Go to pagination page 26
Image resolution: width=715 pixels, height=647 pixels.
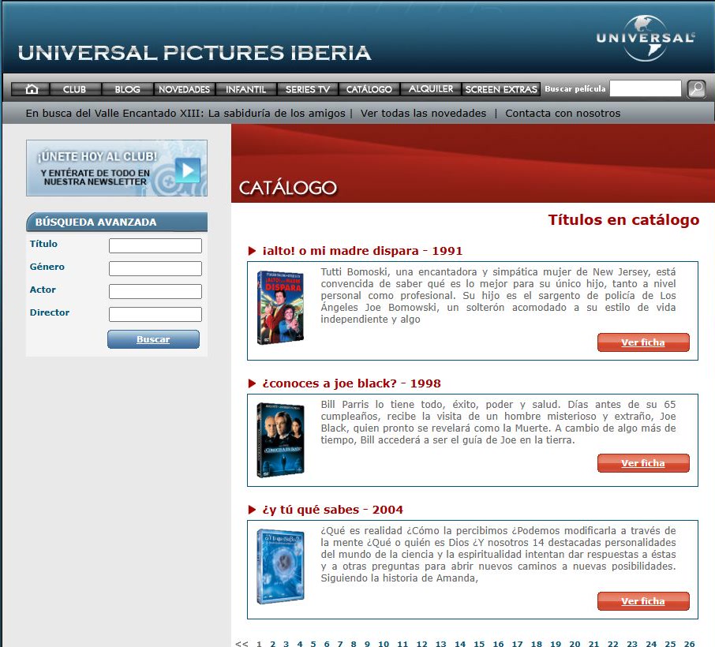coord(690,644)
